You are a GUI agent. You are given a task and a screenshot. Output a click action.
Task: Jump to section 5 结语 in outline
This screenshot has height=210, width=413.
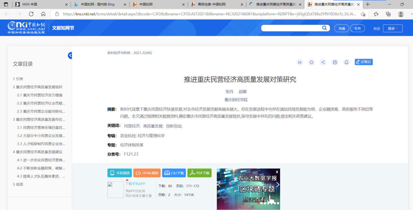[x=18, y=184]
